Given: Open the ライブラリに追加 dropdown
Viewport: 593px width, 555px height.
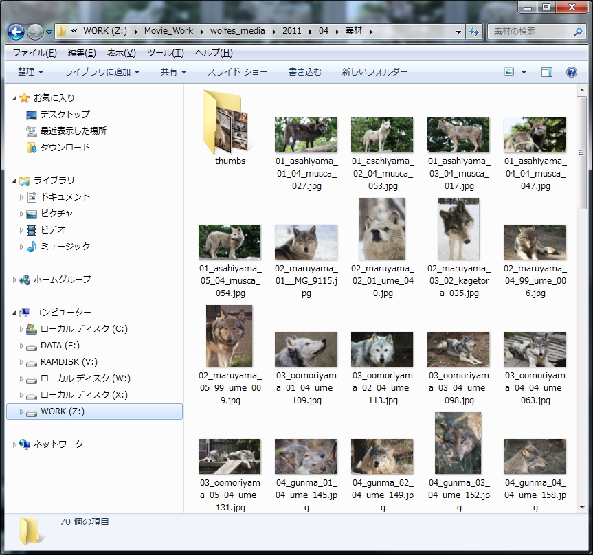Looking at the screenshot, I should coord(102,72).
